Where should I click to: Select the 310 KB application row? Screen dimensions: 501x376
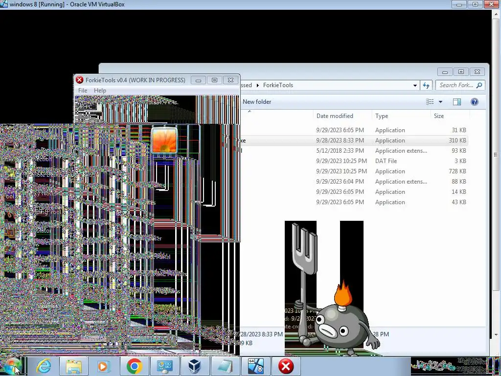tap(354, 141)
